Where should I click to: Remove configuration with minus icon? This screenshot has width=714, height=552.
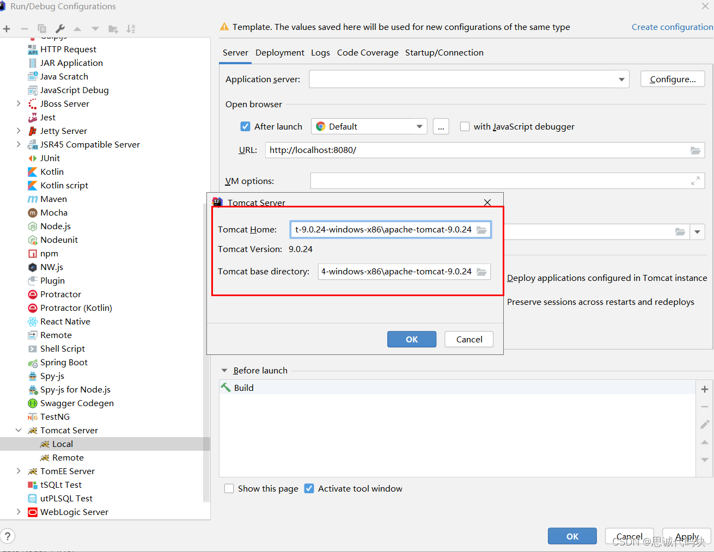click(x=25, y=29)
